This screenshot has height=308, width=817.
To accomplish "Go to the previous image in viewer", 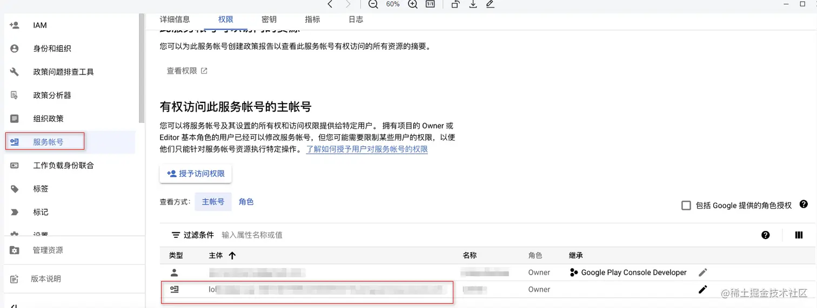I will (330, 4).
